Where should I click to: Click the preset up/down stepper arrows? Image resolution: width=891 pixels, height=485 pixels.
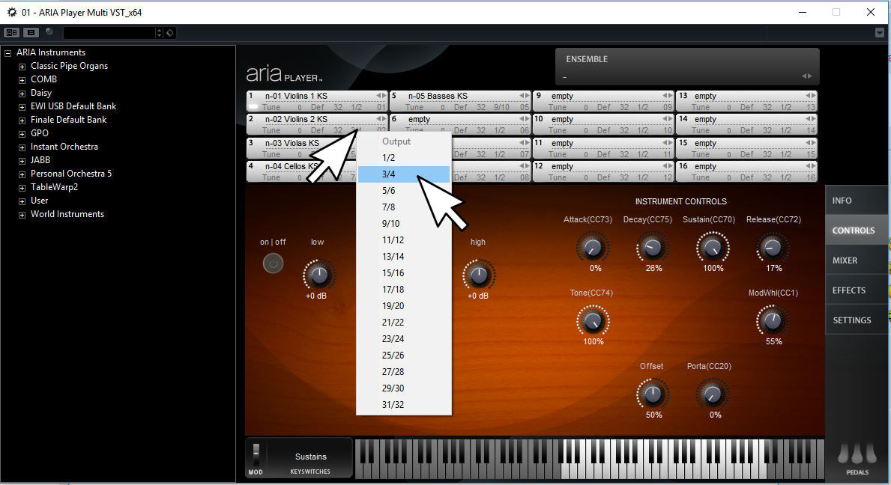[159, 33]
